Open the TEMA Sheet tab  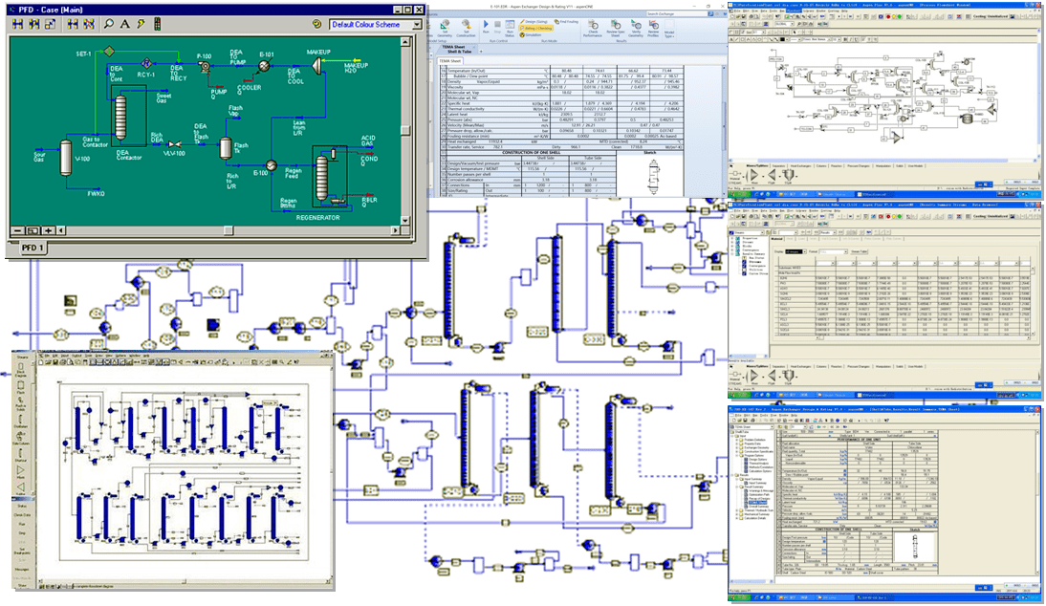click(451, 60)
